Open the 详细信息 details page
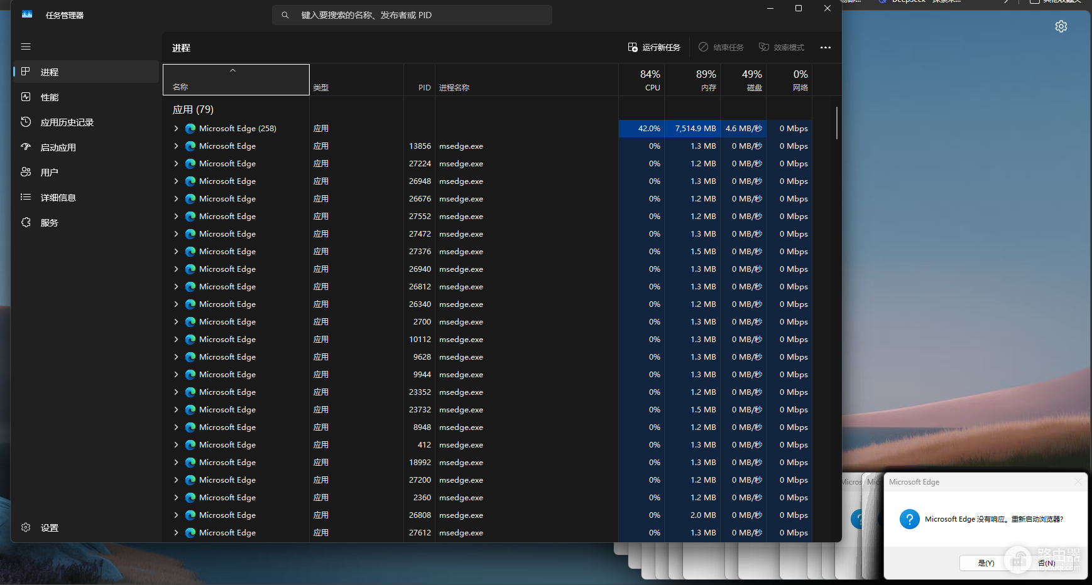The width and height of the screenshot is (1092, 585). point(86,198)
